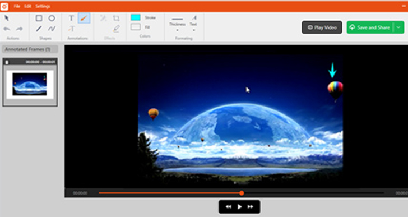Click the Save and Share button

[371, 27]
